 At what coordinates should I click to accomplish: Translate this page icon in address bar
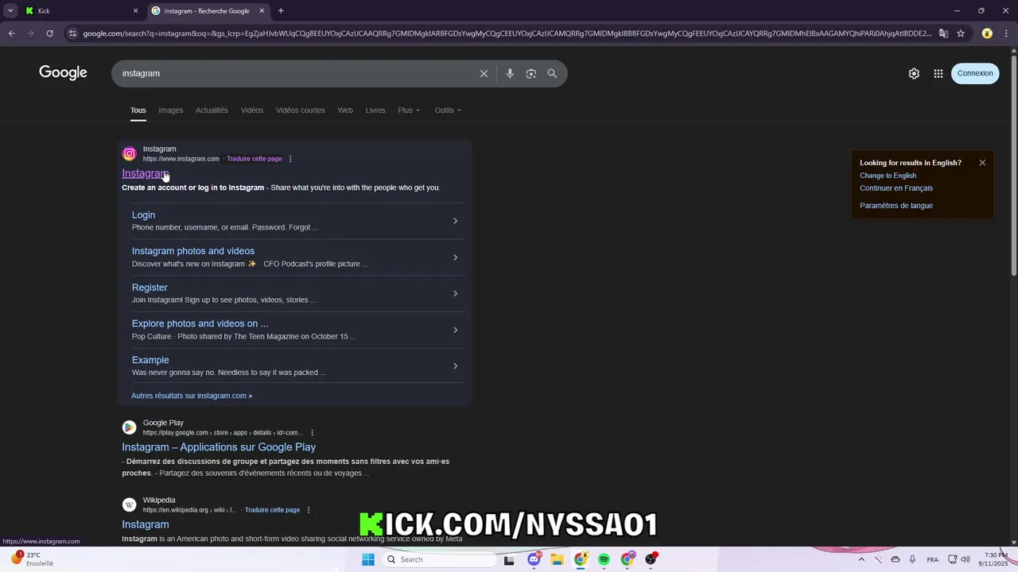pos(943,33)
